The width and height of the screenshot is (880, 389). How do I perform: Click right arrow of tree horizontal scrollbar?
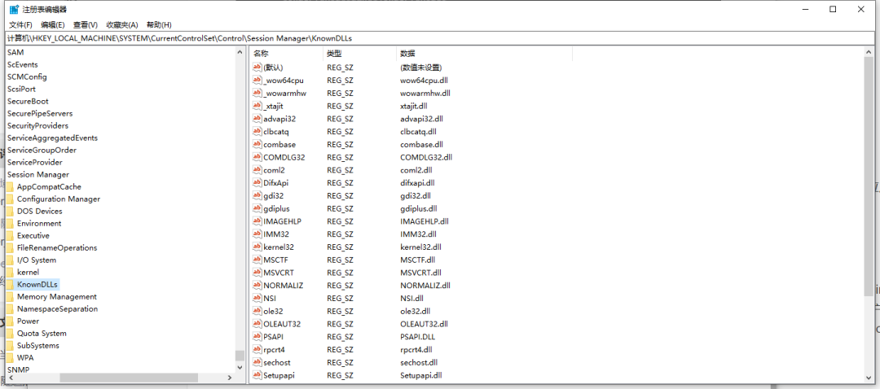(x=230, y=378)
